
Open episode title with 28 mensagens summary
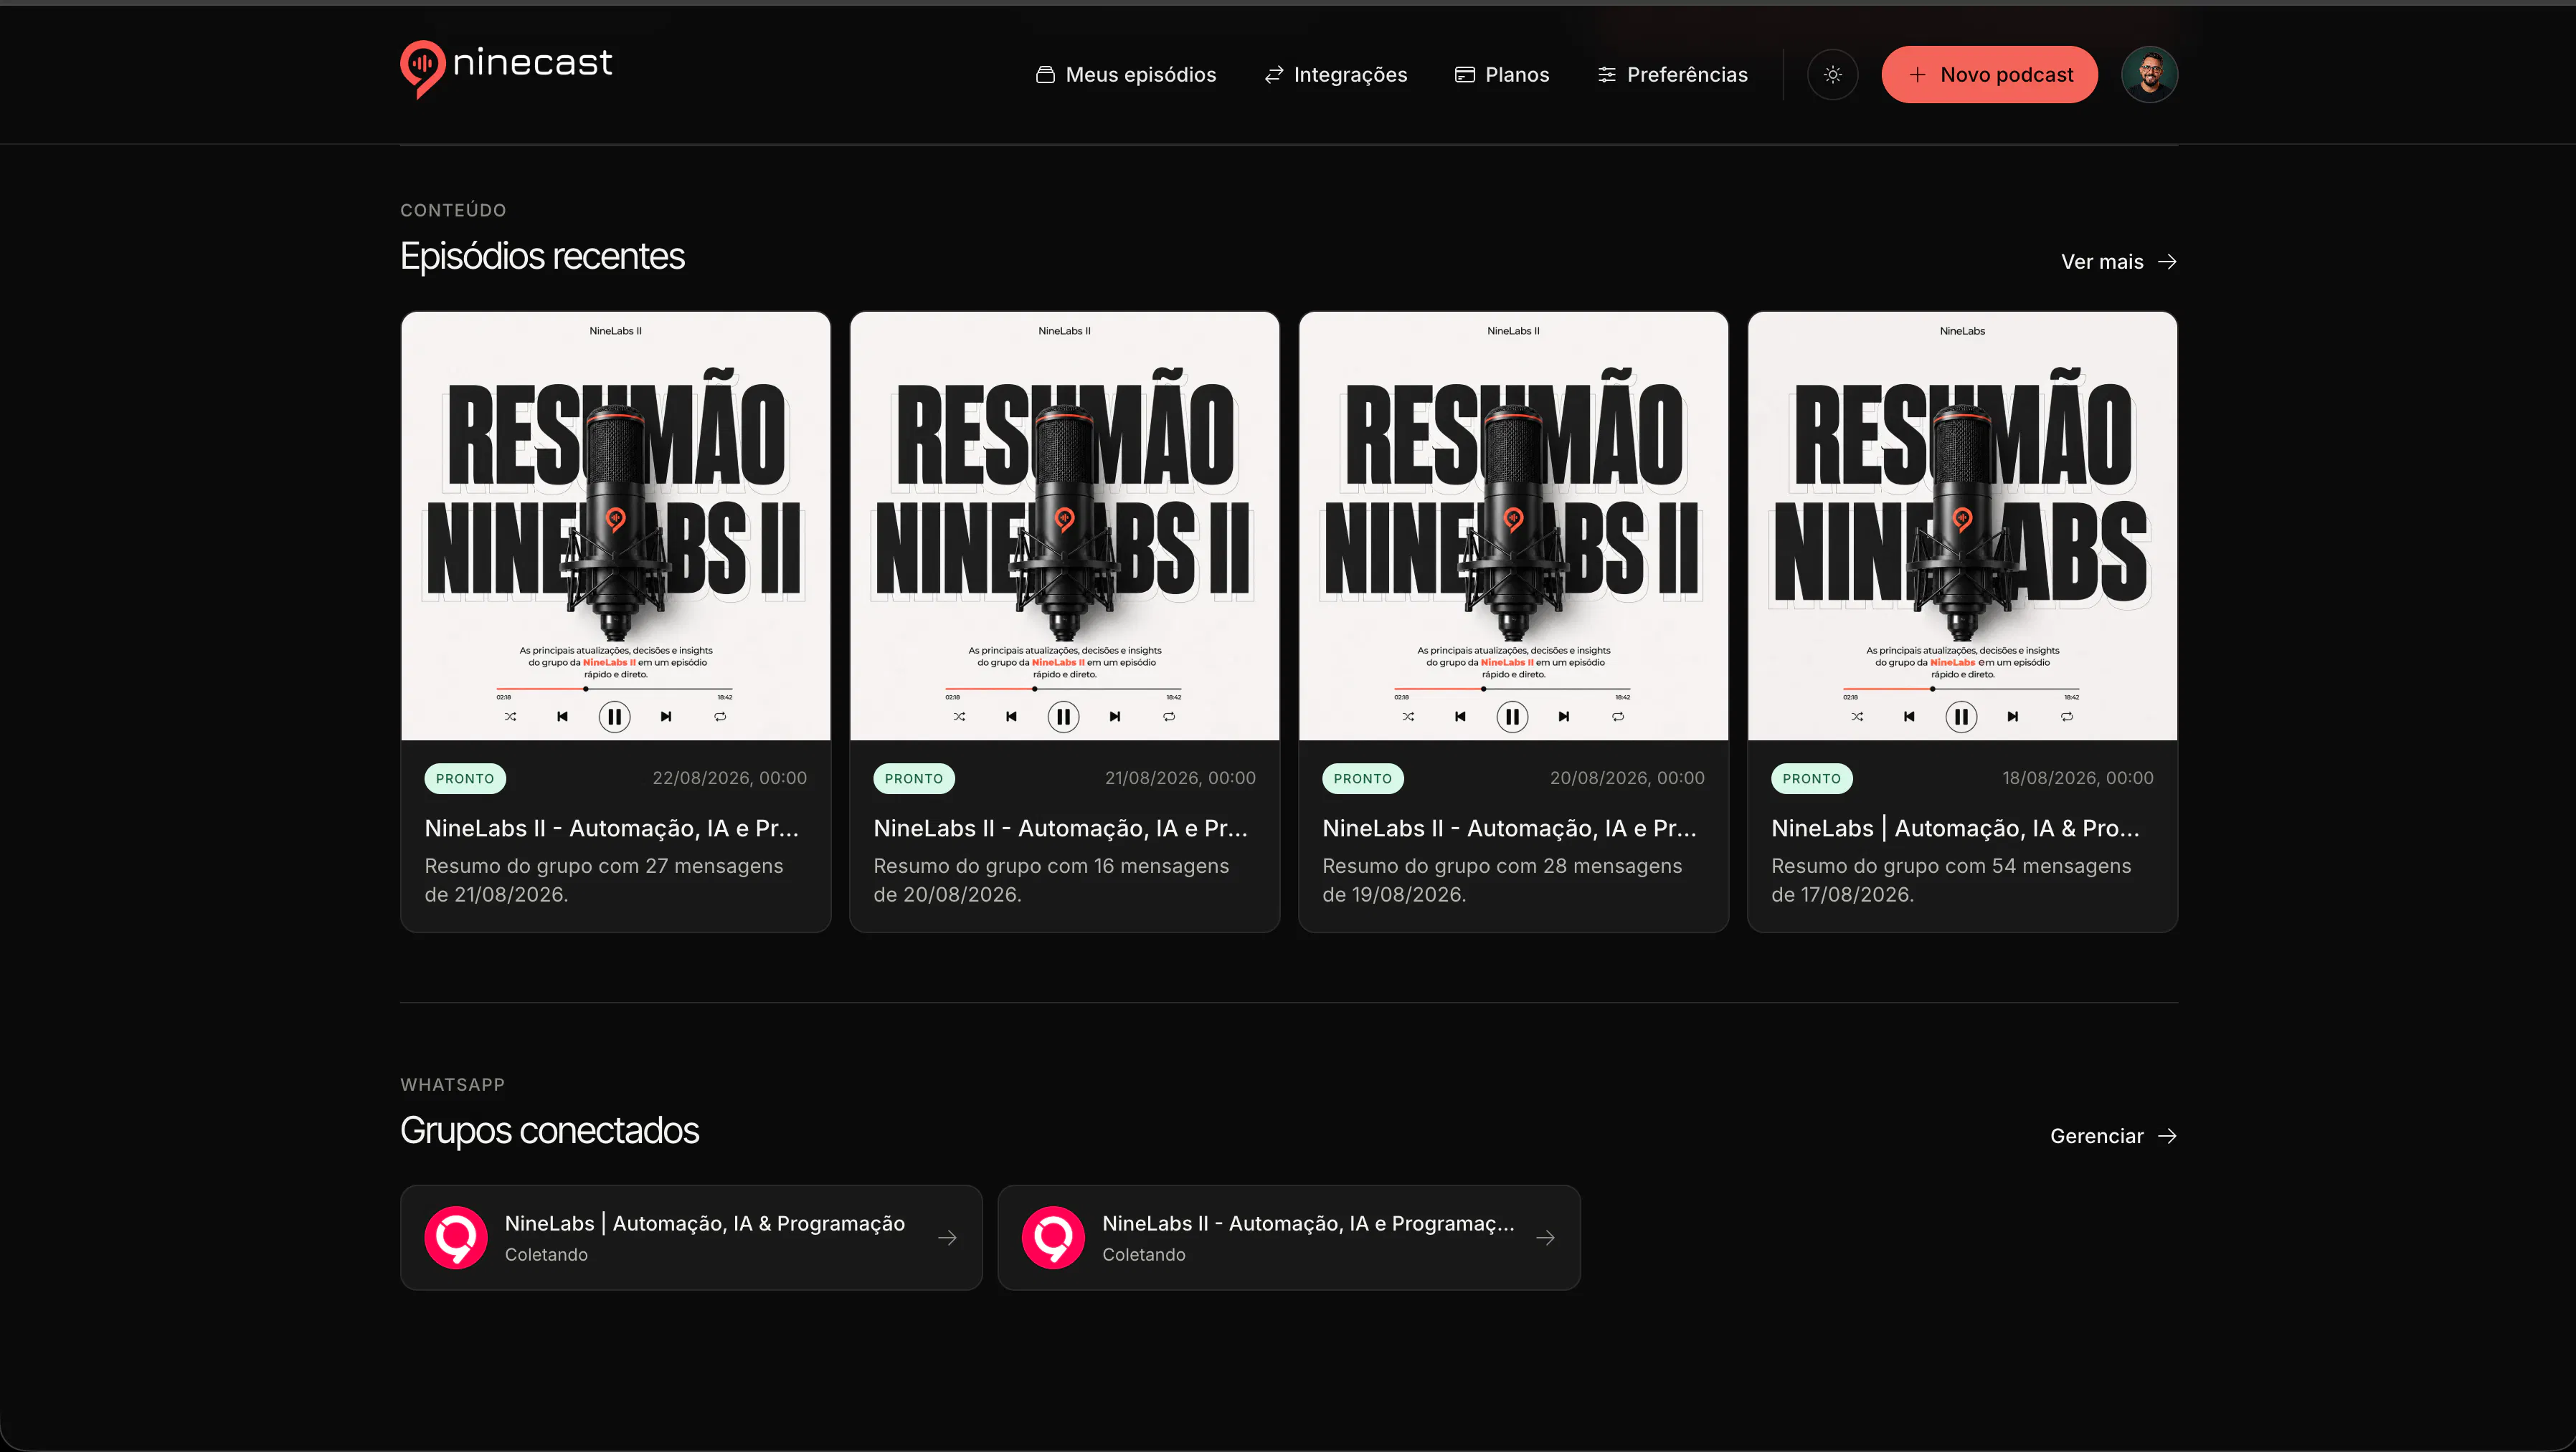pyautogui.click(x=1510, y=828)
